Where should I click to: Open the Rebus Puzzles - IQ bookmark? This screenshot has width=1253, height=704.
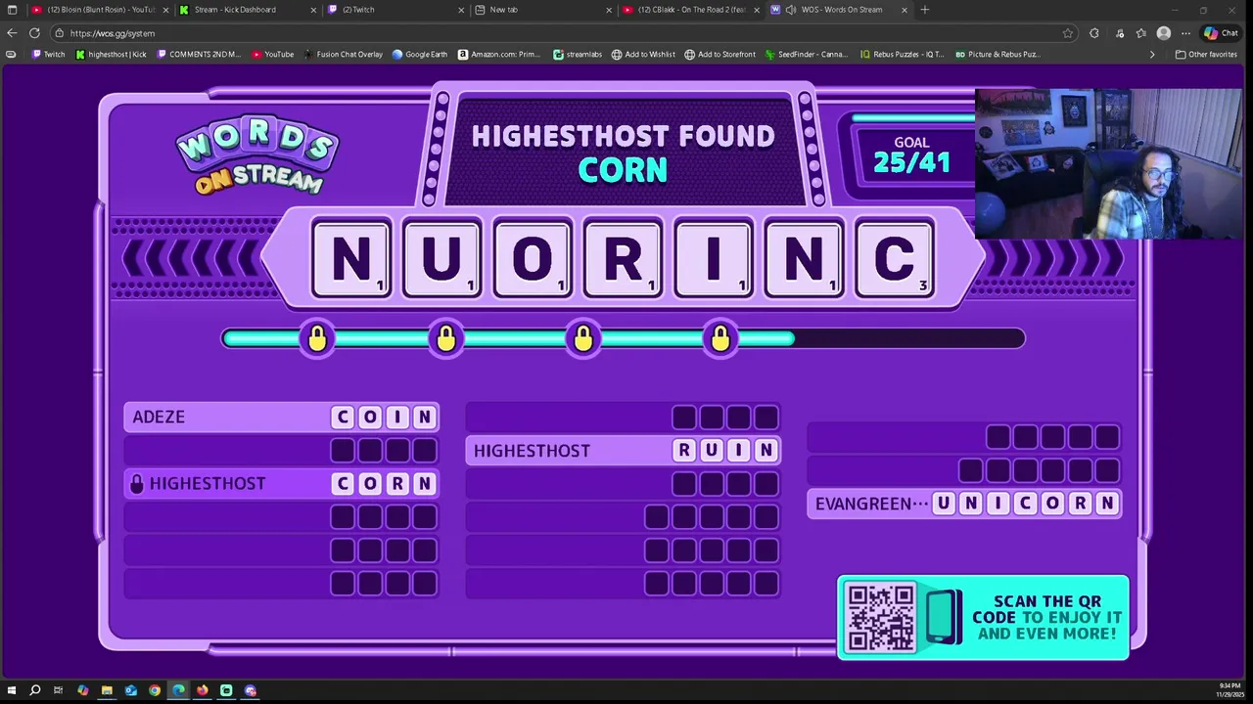pos(902,55)
